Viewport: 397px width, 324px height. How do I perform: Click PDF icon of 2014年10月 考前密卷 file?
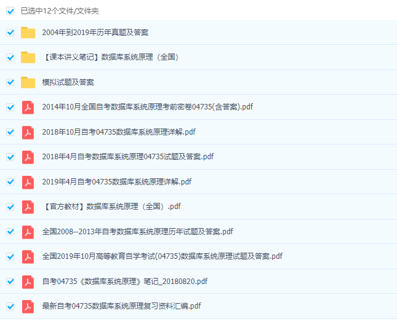28,107
